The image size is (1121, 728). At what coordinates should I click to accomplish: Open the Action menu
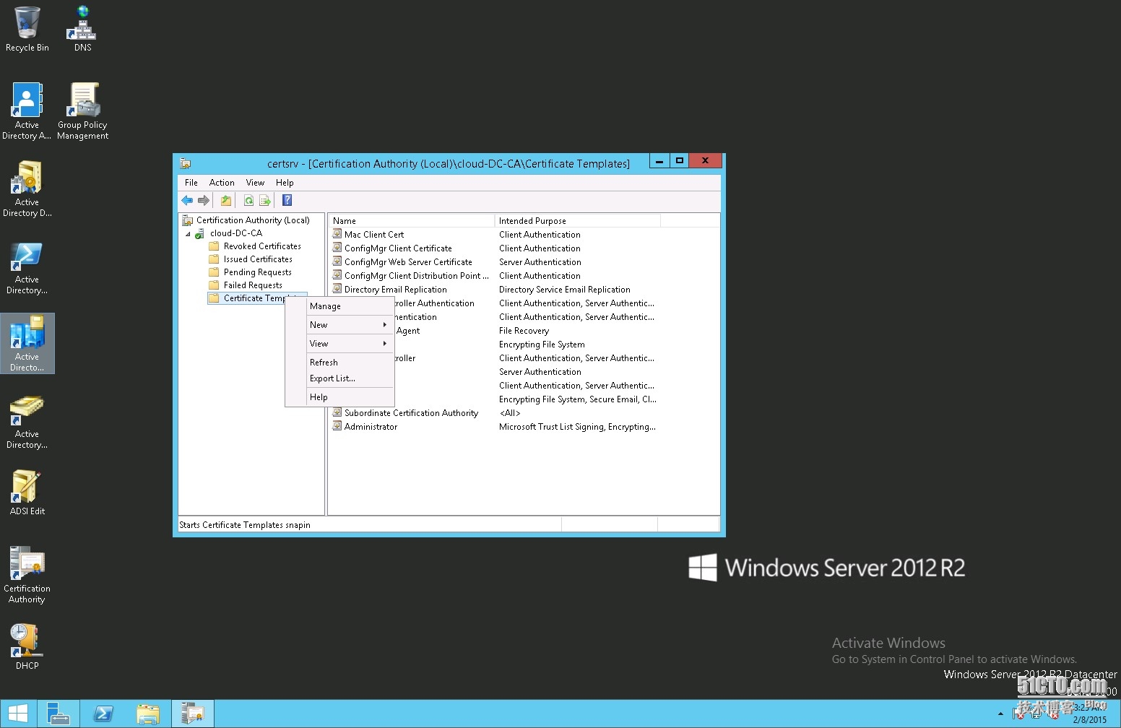[222, 183]
